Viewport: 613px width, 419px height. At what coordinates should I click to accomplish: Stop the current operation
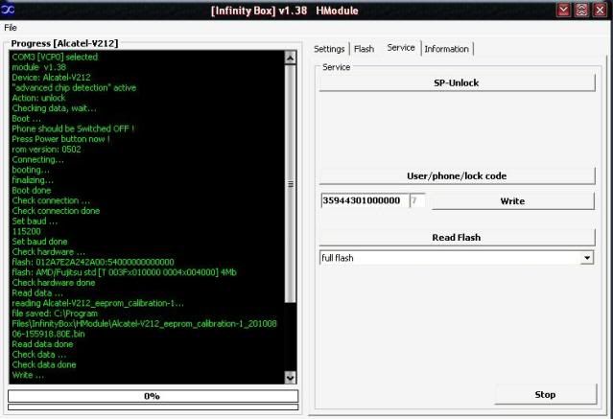[544, 394]
